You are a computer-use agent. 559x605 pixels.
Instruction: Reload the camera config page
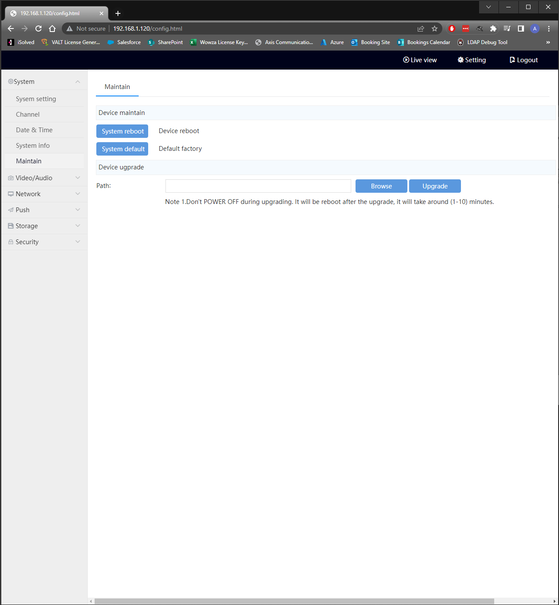38,29
